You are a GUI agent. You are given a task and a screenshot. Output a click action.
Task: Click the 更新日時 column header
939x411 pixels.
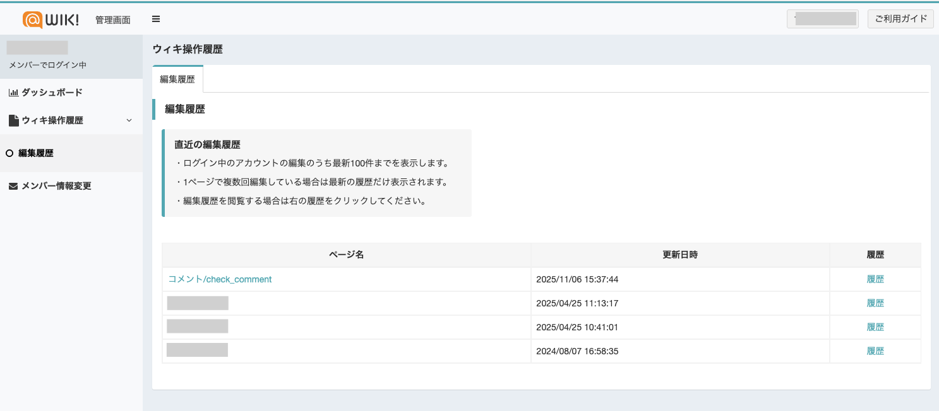pyautogui.click(x=680, y=255)
